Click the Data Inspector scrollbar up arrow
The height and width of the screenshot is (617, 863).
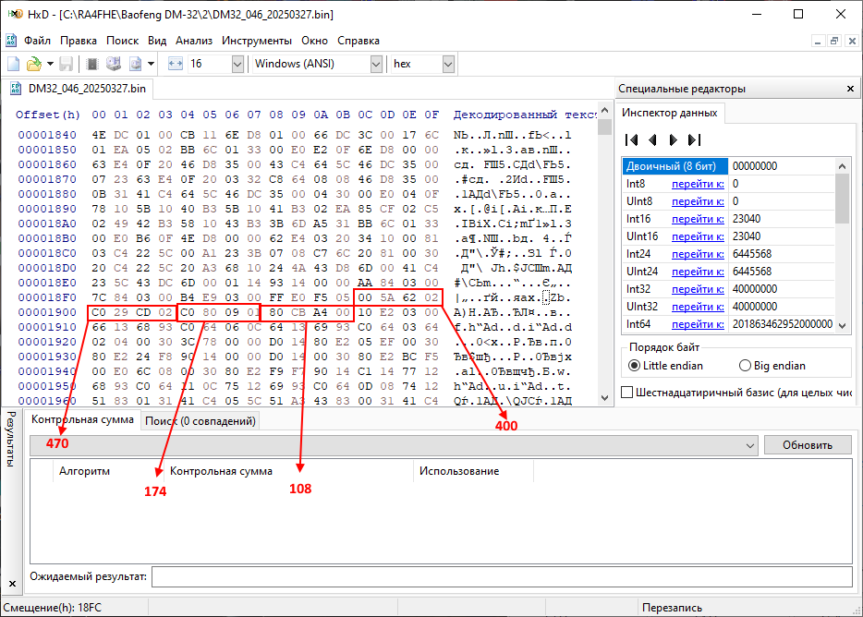click(x=842, y=165)
